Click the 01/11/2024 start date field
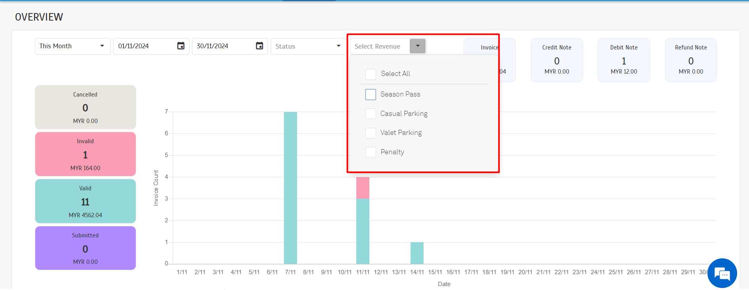 pyautogui.click(x=144, y=46)
